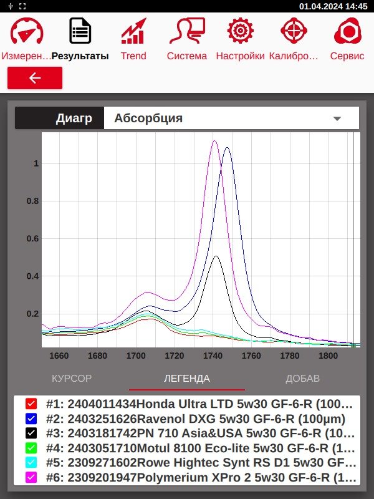Uncheck green checkbox for #4 Motul 8100 Eco-lite
Screen dimensions: 374x499
(31, 448)
